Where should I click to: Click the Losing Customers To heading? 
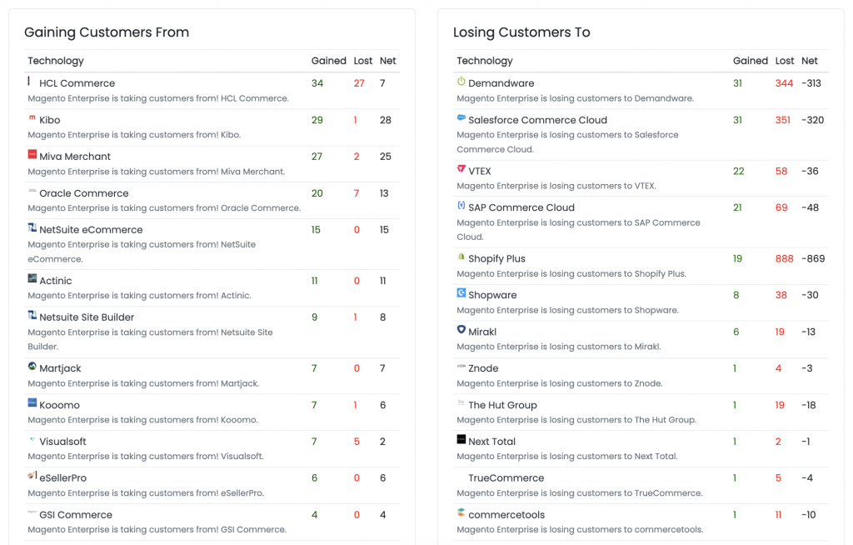(521, 32)
